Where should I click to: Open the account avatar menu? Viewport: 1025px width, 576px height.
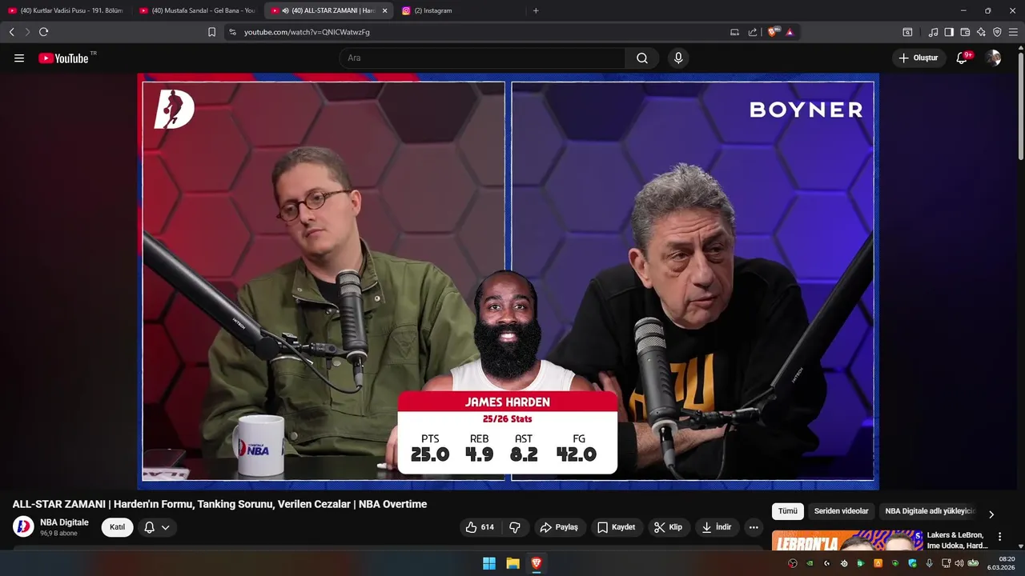993,58
